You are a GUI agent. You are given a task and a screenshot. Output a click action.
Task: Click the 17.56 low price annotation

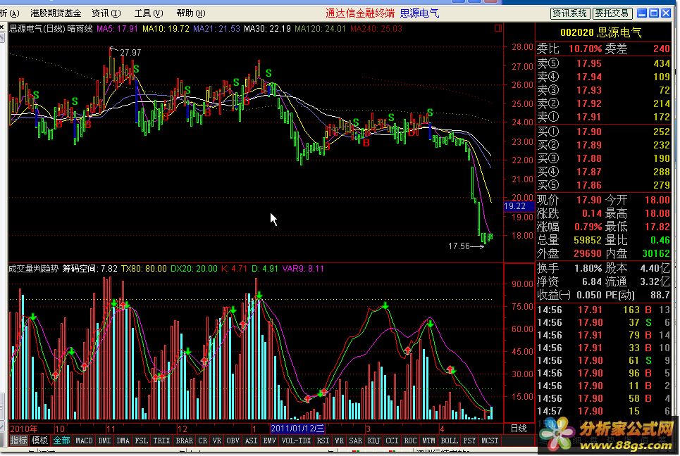pyautogui.click(x=459, y=246)
